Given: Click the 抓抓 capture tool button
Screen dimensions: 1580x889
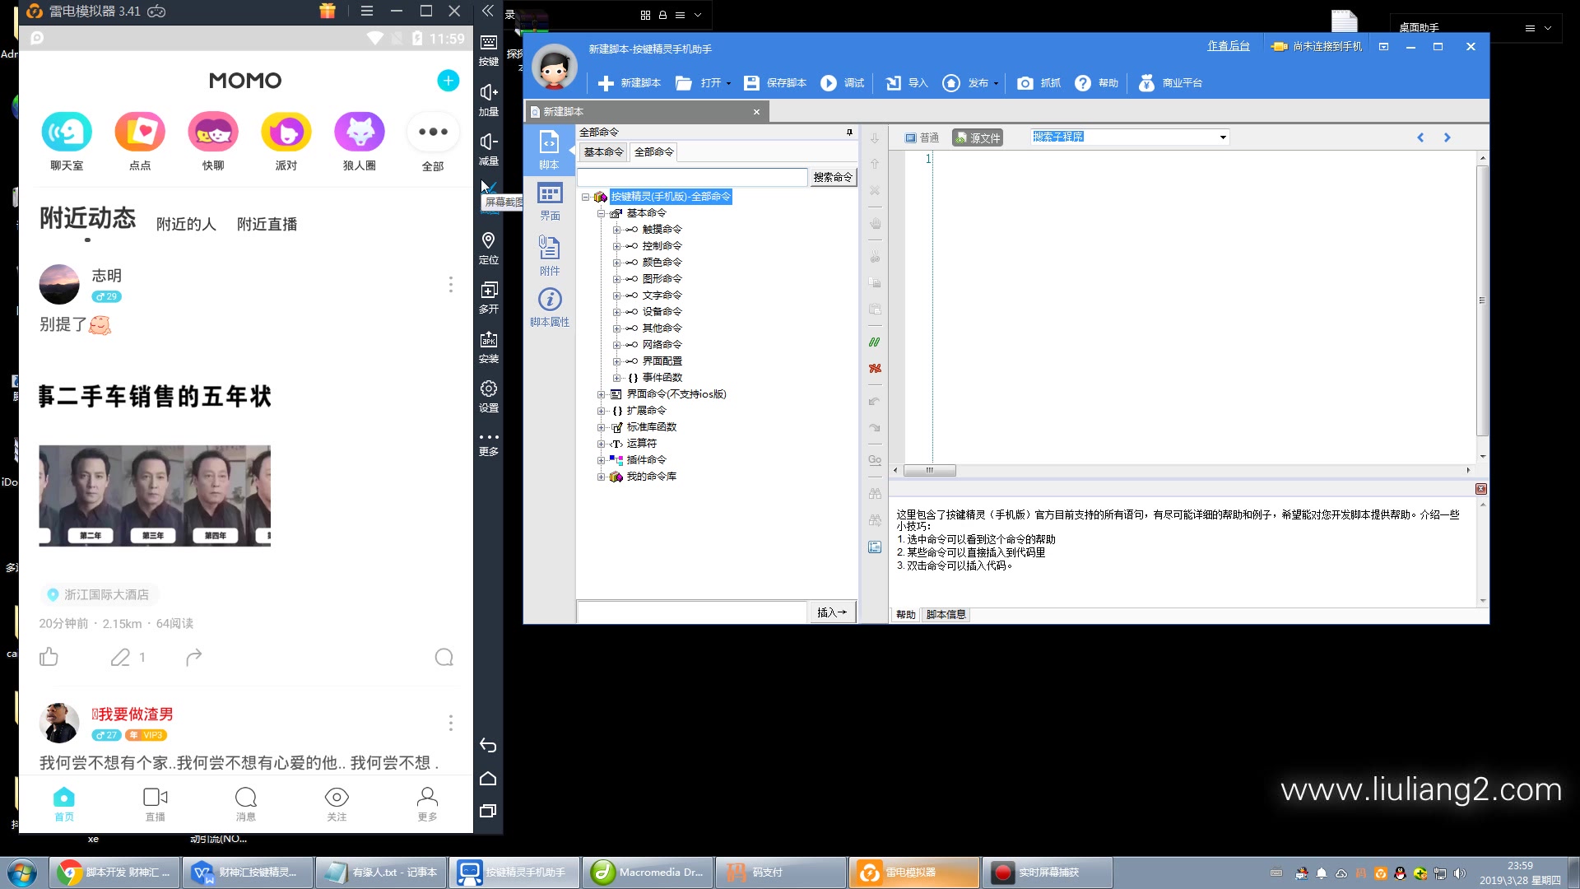Looking at the screenshot, I should coord(1039,83).
